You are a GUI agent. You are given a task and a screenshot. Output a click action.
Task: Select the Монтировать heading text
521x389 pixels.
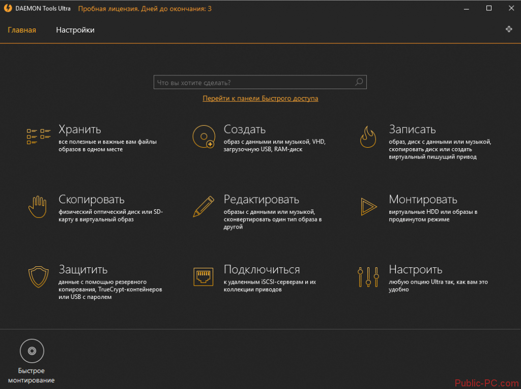click(x=423, y=199)
